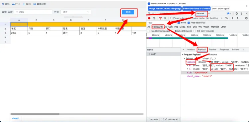The width and height of the screenshot is (249, 122).
Task: Toggle Disable cache checkbox
Action: point(190,18)
